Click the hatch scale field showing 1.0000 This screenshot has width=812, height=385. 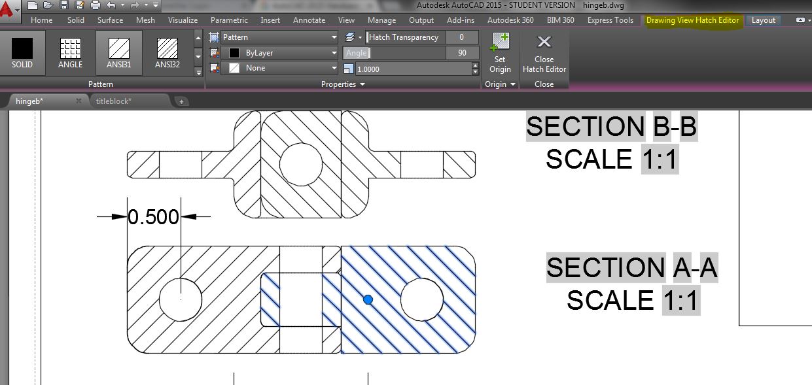pos(413,68)
